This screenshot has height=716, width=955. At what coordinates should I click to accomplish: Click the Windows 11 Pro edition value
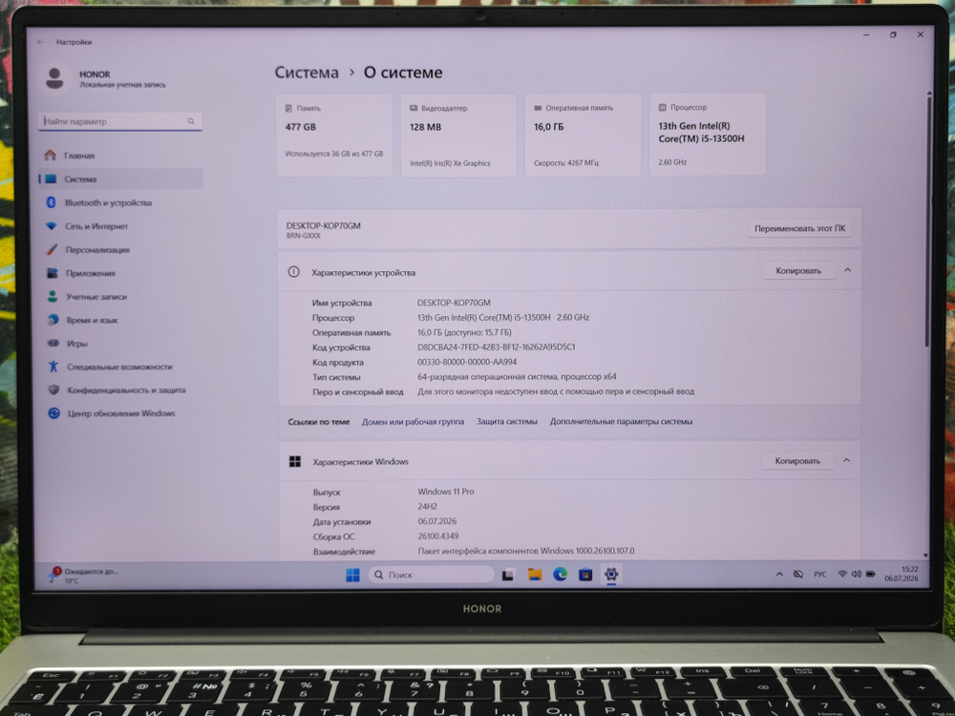[x=446, y=492]
